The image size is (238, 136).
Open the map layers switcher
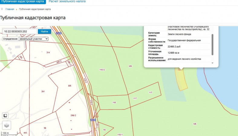coord(6,125)
